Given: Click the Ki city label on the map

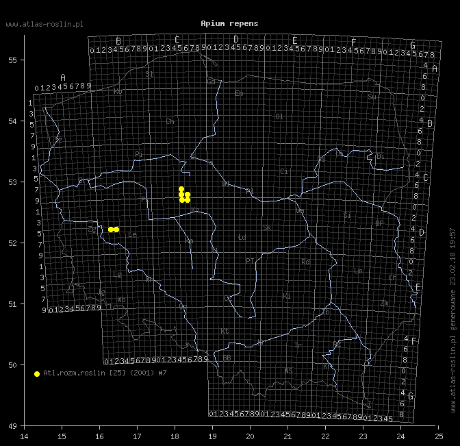Looking at the screenshot, I should (x=287, y=296).
